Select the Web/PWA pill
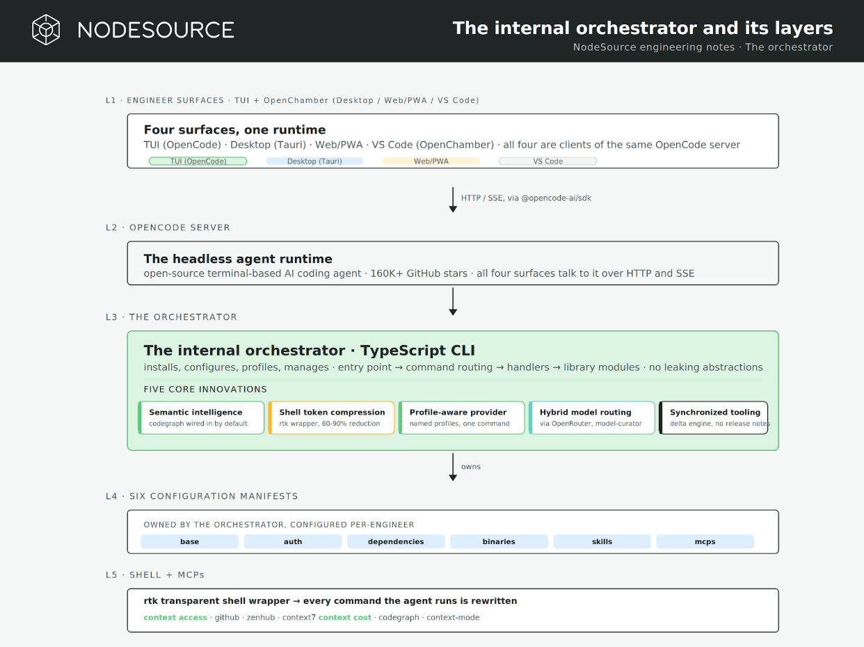The width and height of the screenshot is (864, 647). pos(431,161)
